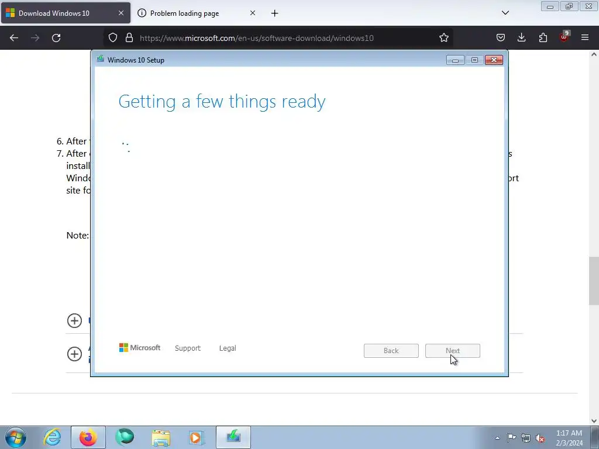The width and height of the screenshot is (599, 449).
Task: Click the Back button in Setup
Action: point(391,351)
